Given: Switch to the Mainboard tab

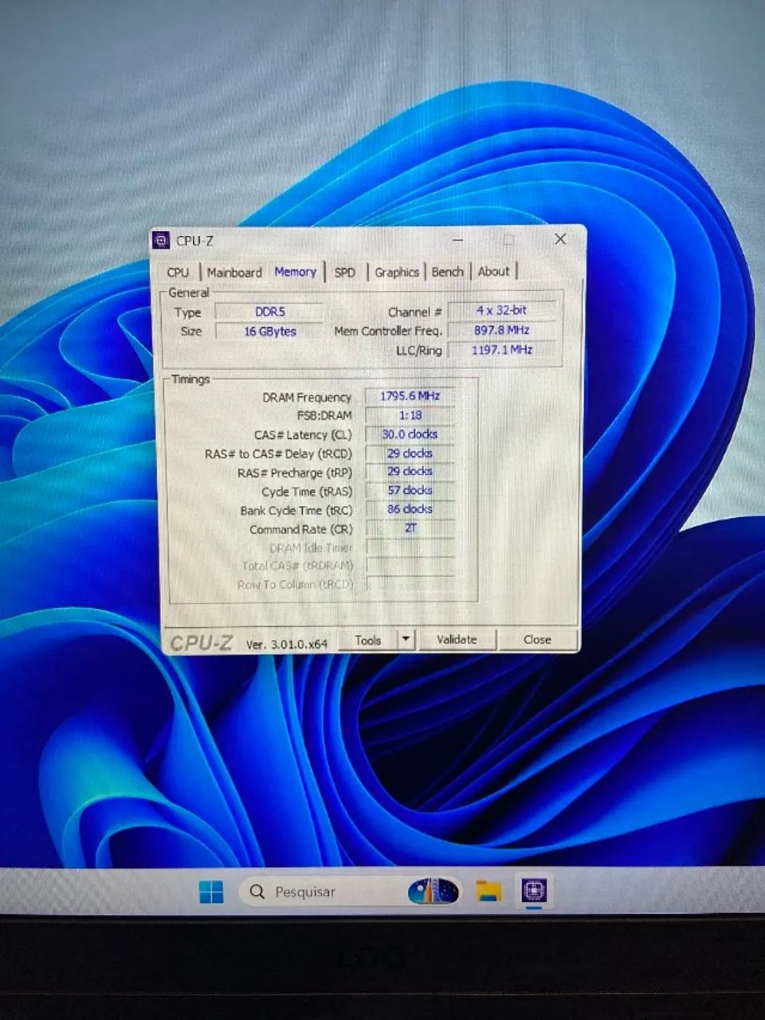Looking at the screenshot, I should click(234, 273).
